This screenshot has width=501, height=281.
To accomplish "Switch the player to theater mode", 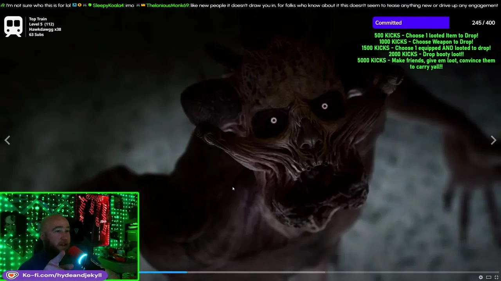I will pos(488,277).
